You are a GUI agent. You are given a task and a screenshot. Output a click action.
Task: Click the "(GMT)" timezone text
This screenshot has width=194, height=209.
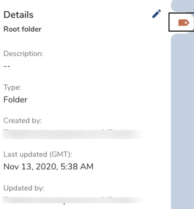pyautogui.click(x=63, y=154)
